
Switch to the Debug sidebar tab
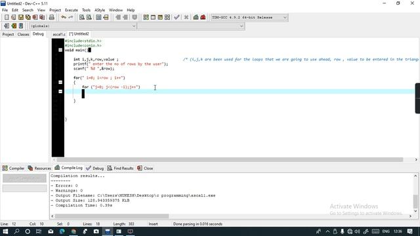pos(38,34)
